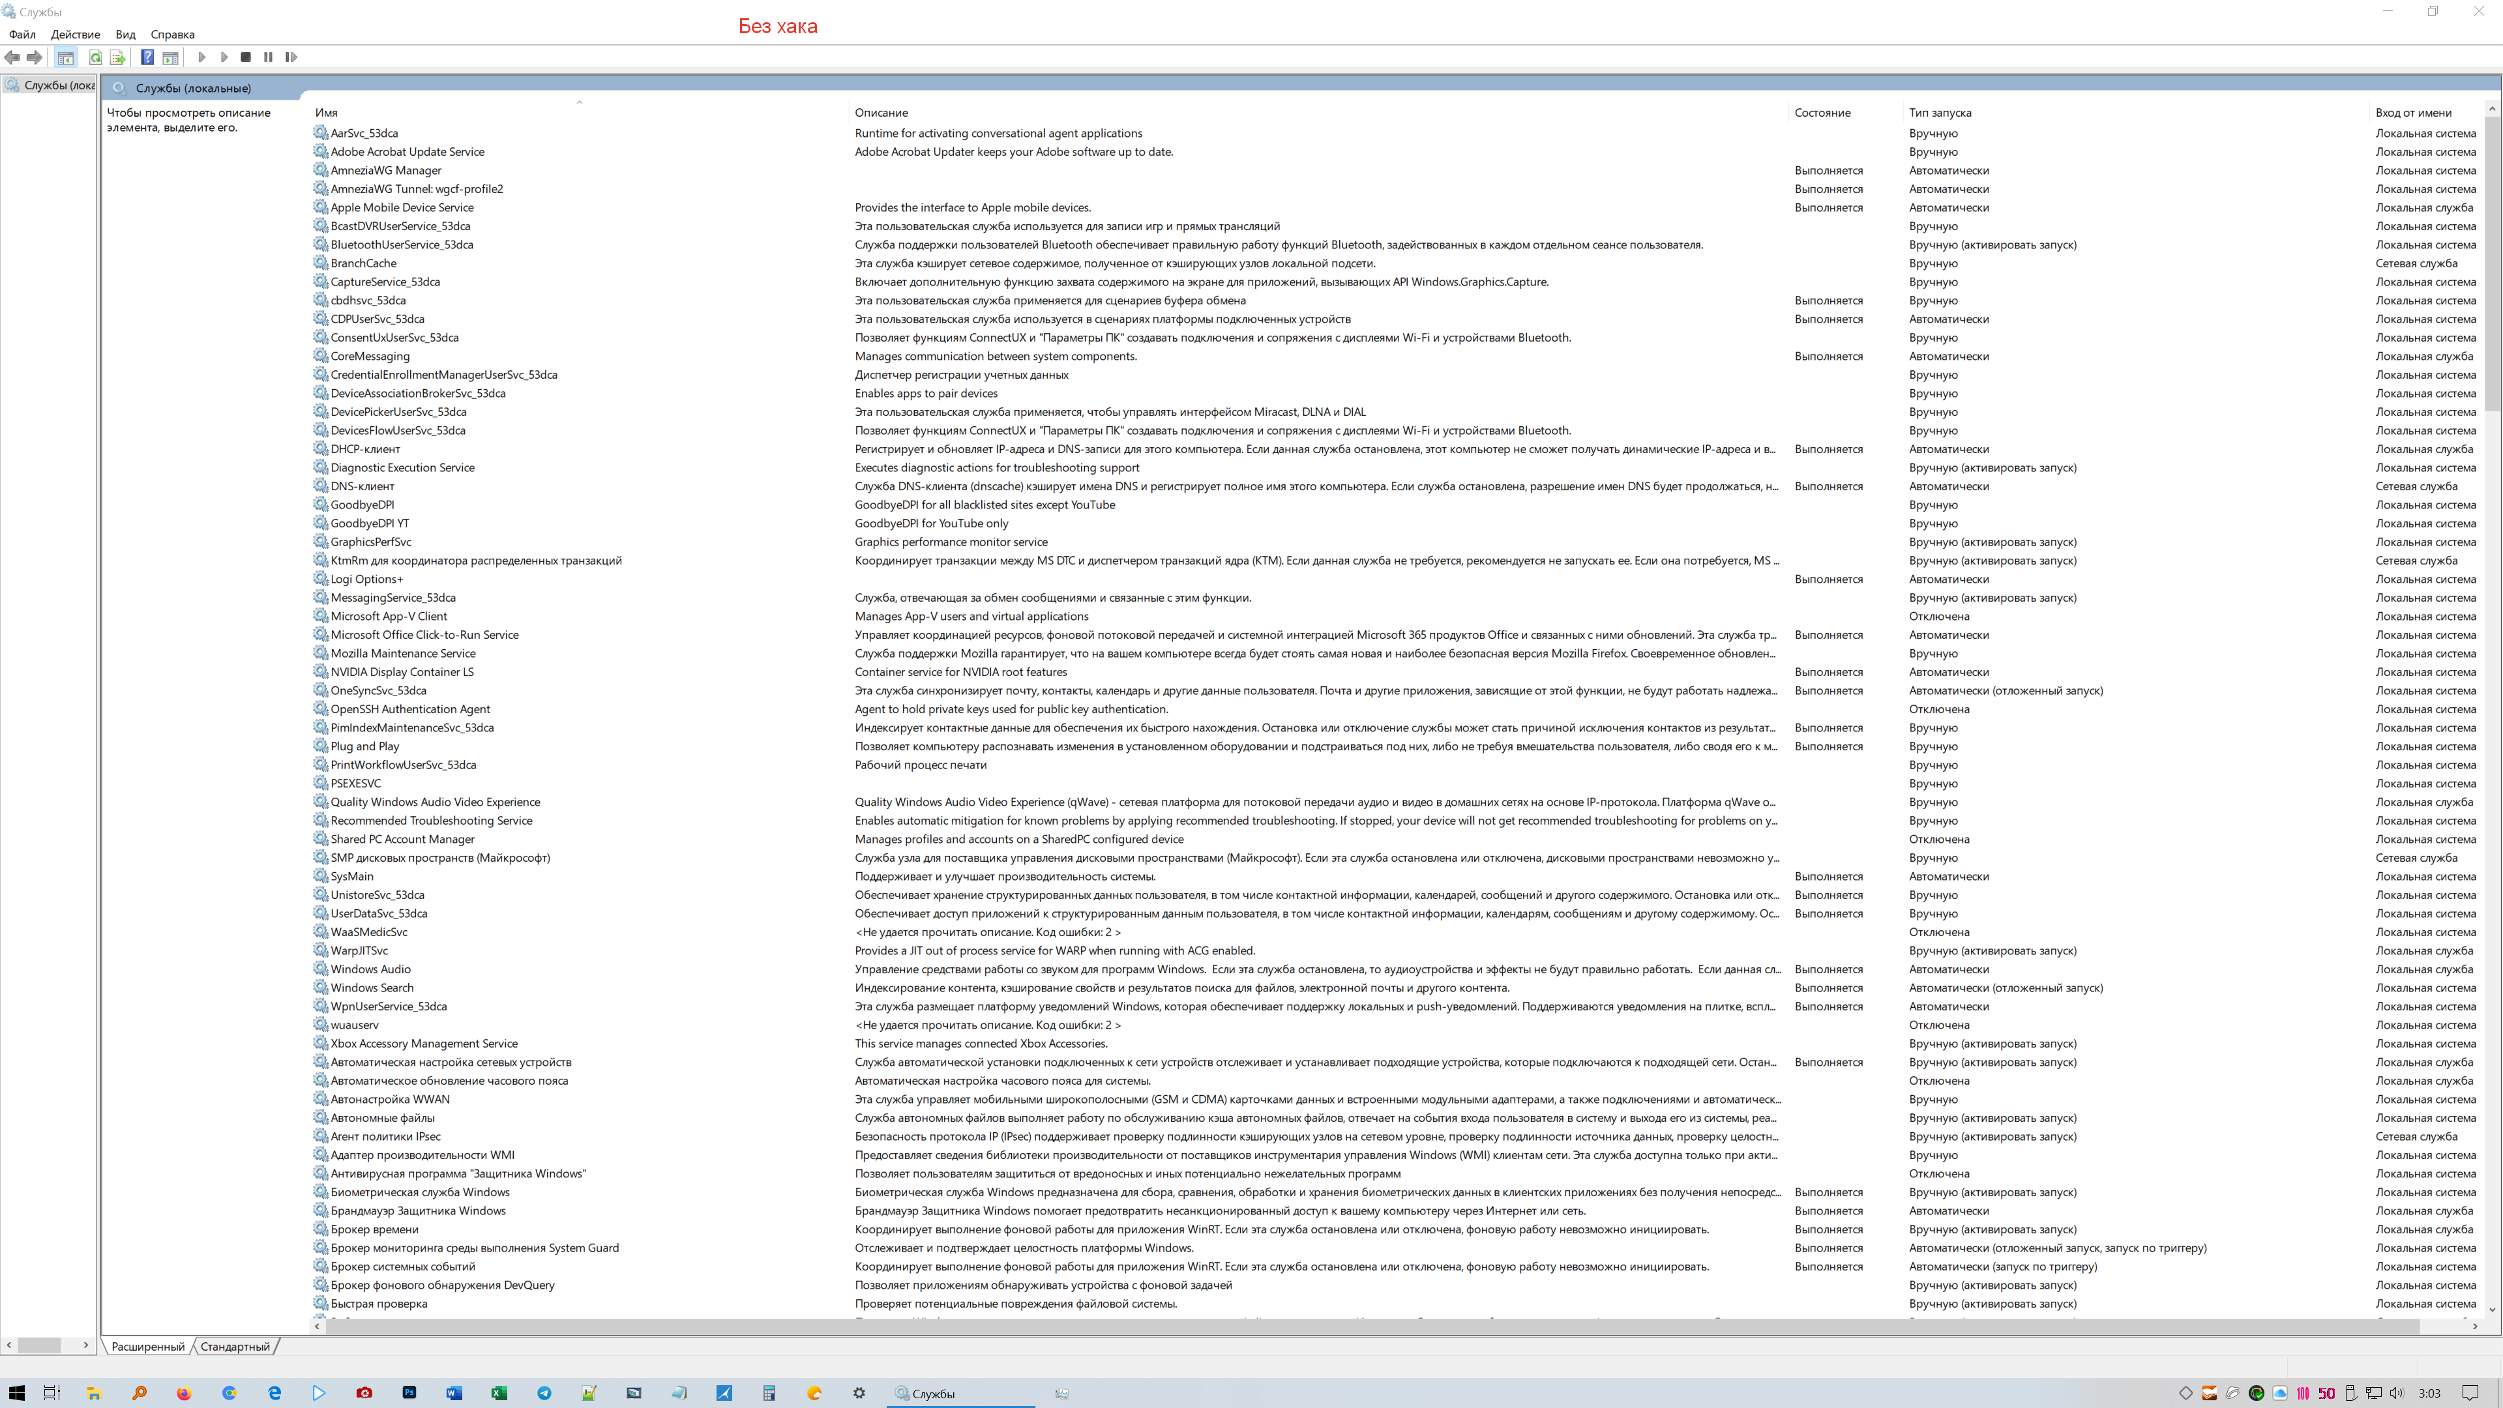Image resolution: width=2503 pixels, height=1408 pixels.
Task: Open the Действие menu
Action: pos(75,34)
